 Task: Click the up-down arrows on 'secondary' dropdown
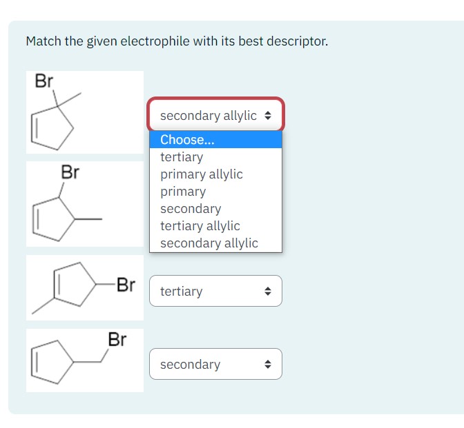click(268, 364)
